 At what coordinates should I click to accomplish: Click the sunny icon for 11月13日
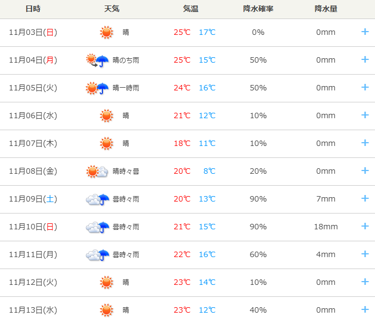[x=107, y=310]
